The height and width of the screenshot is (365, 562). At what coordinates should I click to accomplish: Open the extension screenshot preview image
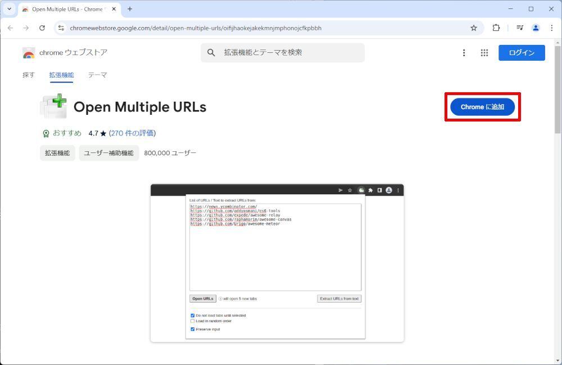[x=277, y=263]
